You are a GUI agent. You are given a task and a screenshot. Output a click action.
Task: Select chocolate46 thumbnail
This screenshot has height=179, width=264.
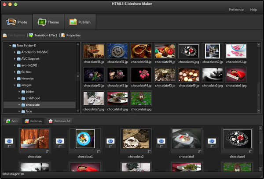click(189, 75)
